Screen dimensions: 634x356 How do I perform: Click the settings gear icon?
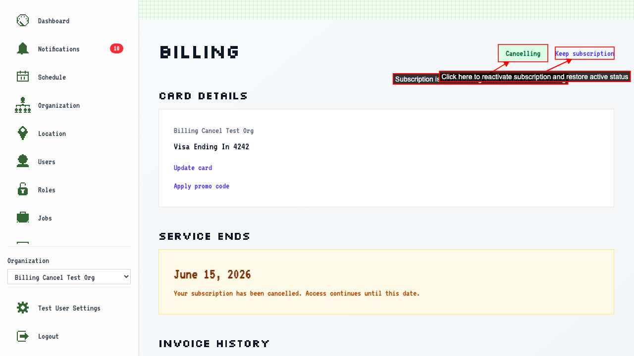tap(23, 308)
